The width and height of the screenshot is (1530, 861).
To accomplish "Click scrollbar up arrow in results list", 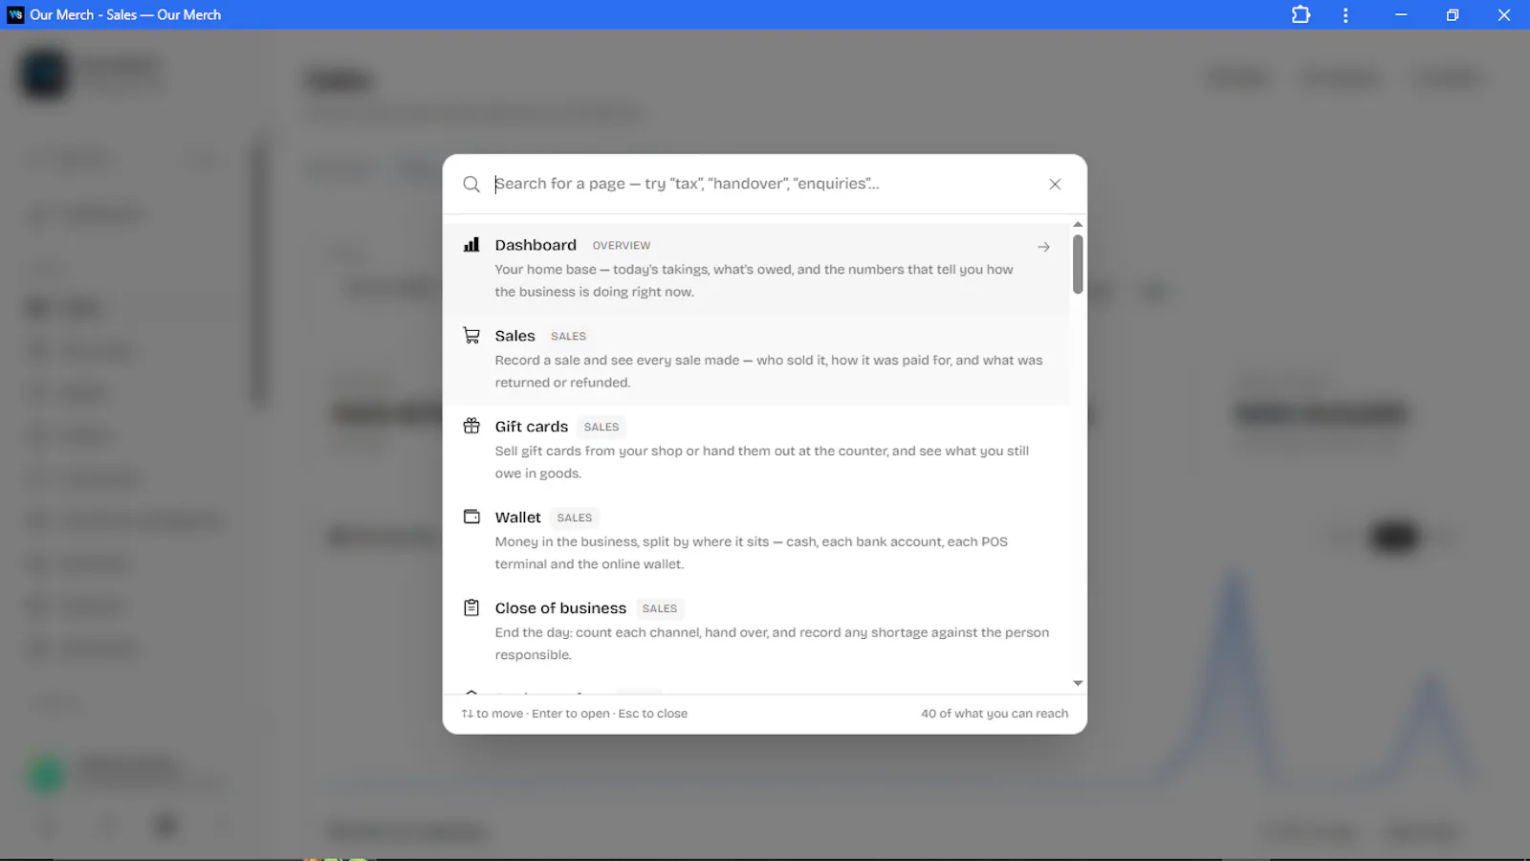I will [1078, 225].
